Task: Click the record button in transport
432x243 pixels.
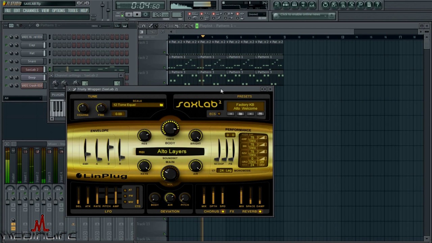Action: point(145,15)
